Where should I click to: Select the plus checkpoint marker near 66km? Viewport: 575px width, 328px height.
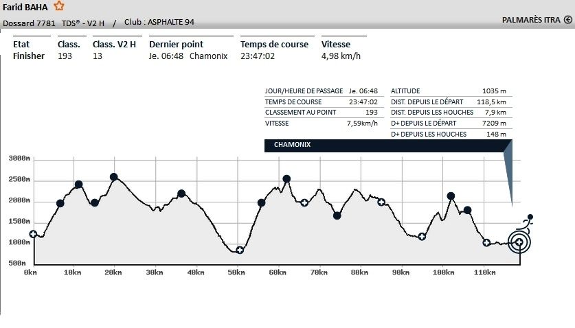pyautogui.click(x=304, y=202)
